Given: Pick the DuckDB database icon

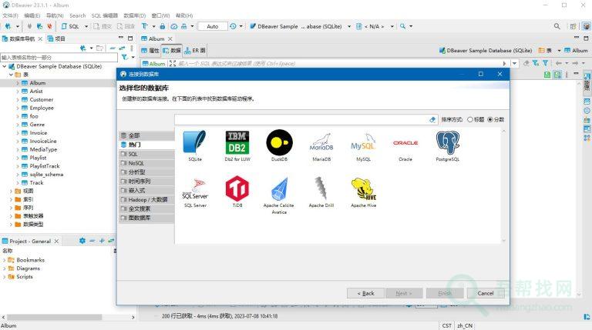Looking at the screenshot, I should tap(279, 143).
